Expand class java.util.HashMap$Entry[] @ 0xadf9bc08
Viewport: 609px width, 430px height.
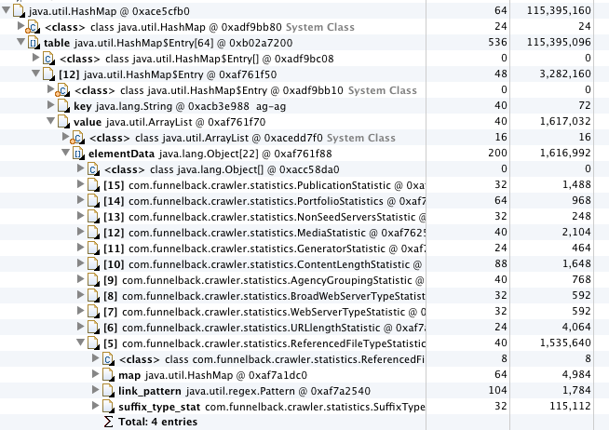pos(36,58)
